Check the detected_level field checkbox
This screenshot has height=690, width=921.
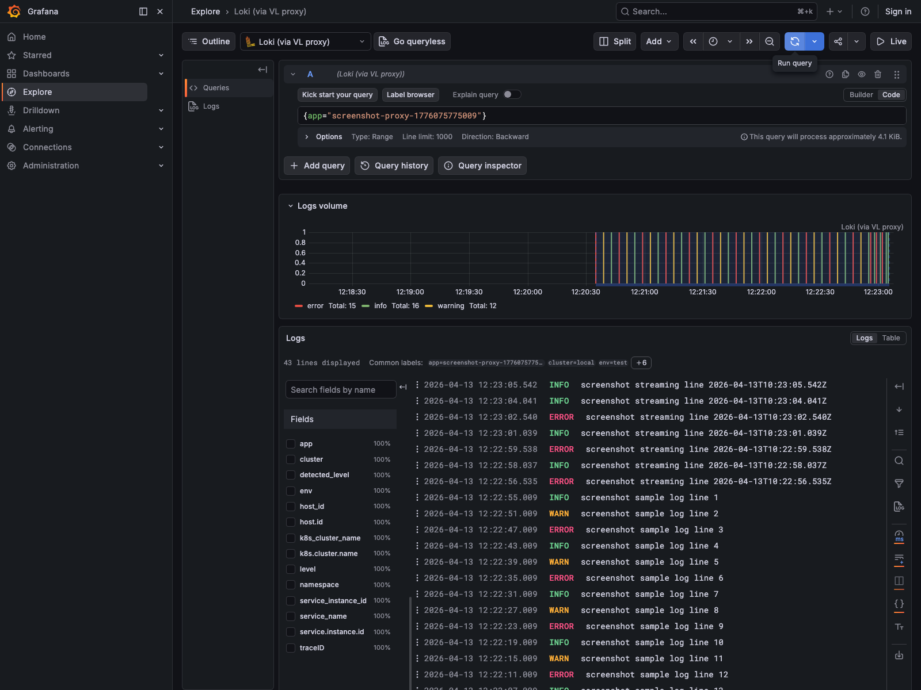tap(291, 475)
